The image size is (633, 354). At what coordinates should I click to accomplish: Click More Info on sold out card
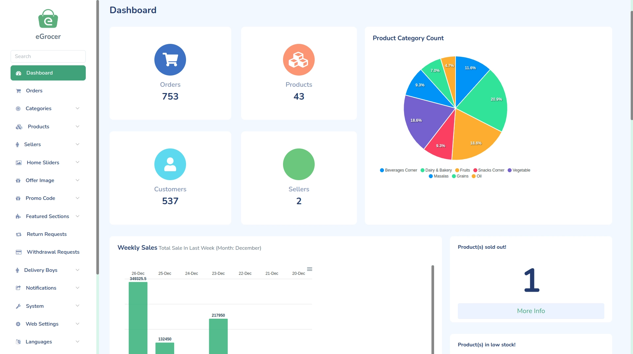click(531, 311)
